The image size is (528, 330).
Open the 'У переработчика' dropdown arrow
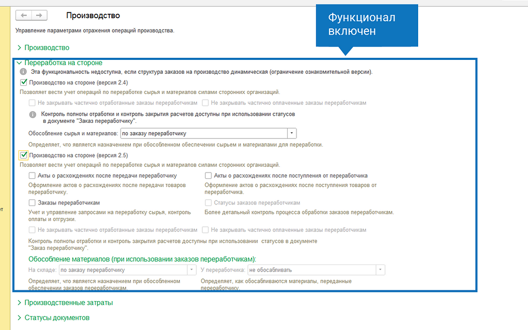click(x=380, y=270)
